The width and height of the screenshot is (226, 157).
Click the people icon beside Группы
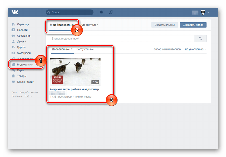click(13, 47)
